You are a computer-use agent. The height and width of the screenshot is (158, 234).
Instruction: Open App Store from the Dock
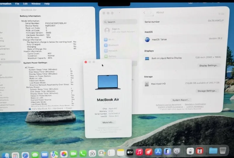tap(158, 152)
